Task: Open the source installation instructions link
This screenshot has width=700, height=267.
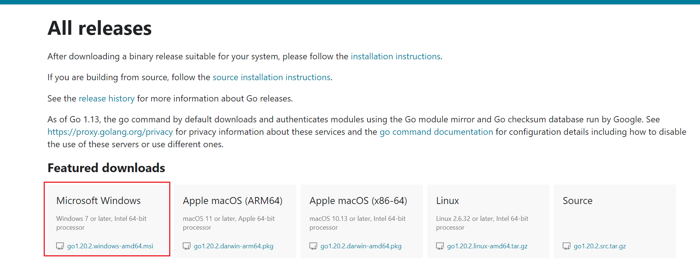Action: (x=271, y=77)
